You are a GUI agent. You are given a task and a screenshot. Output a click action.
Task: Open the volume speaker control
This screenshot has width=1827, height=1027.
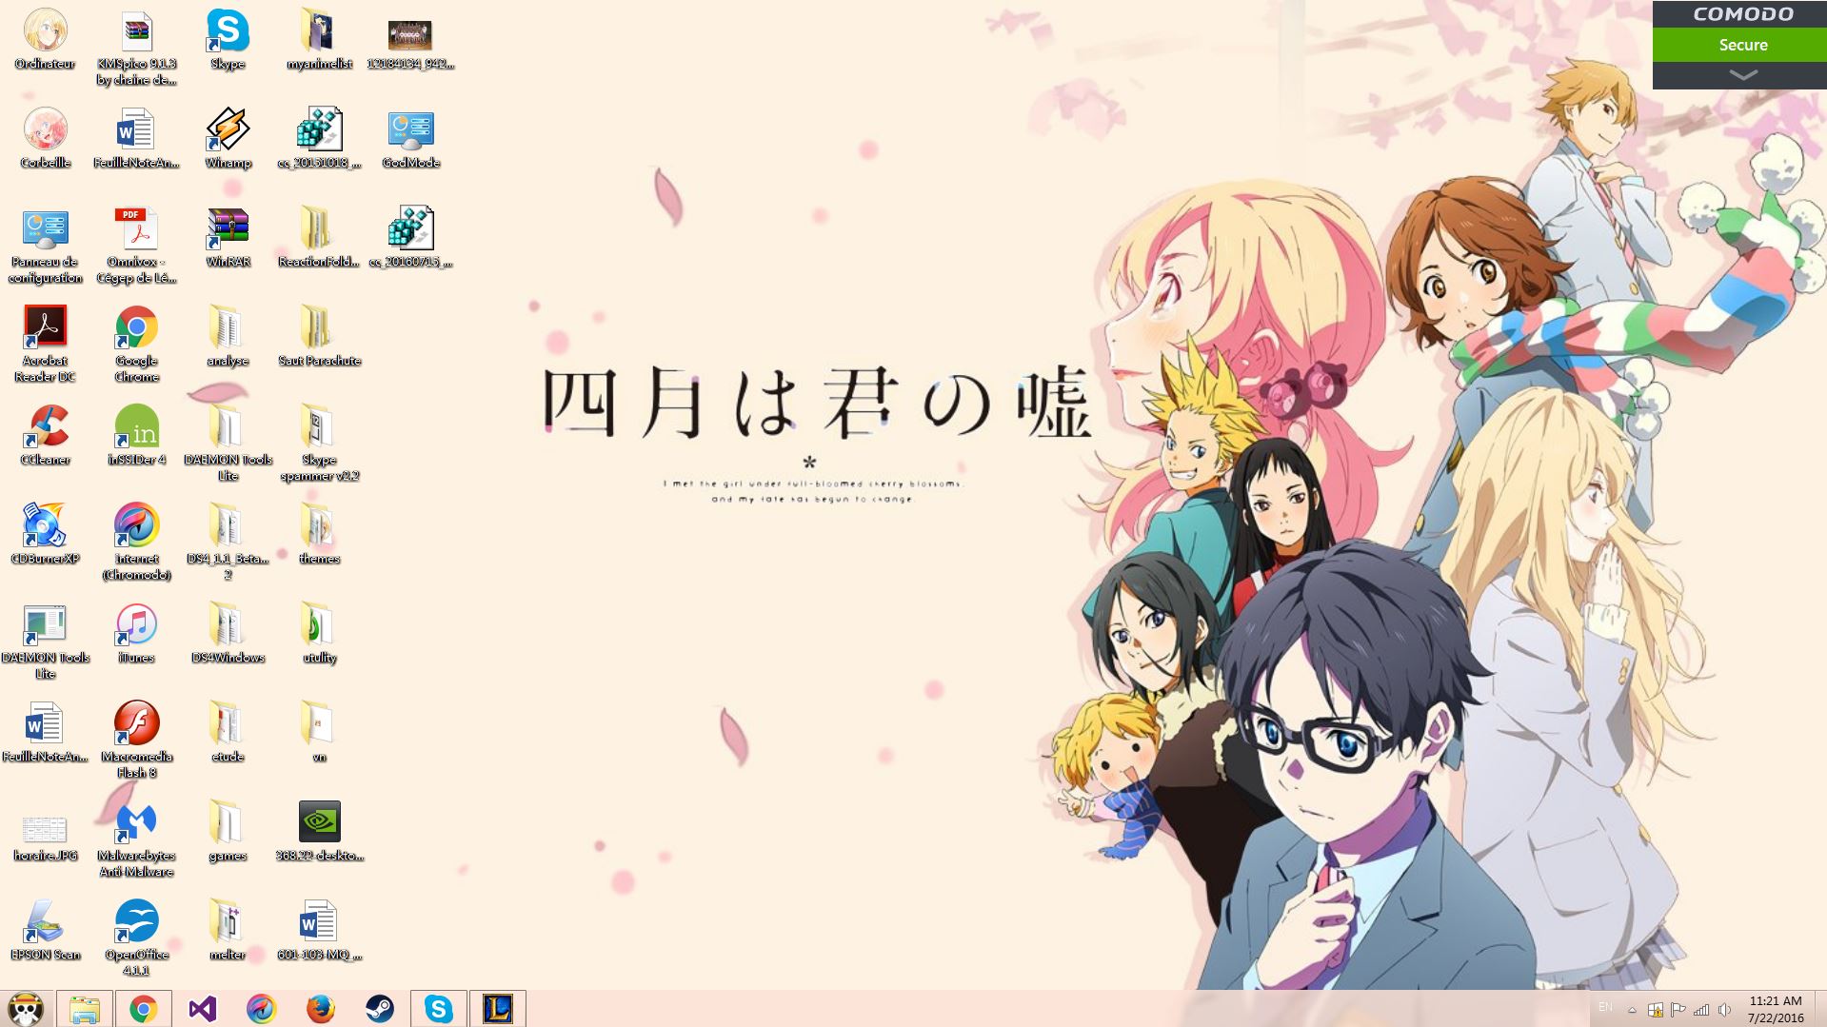[1724, 1010]
